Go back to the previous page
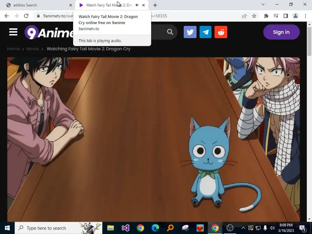The height and width of the screenshot is (234, 312). pyautogui.click(x=7, y=16)
